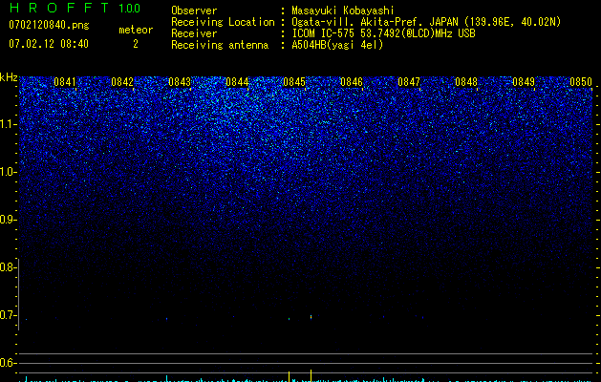Click the 0842 time axis marker

[122, 82]
